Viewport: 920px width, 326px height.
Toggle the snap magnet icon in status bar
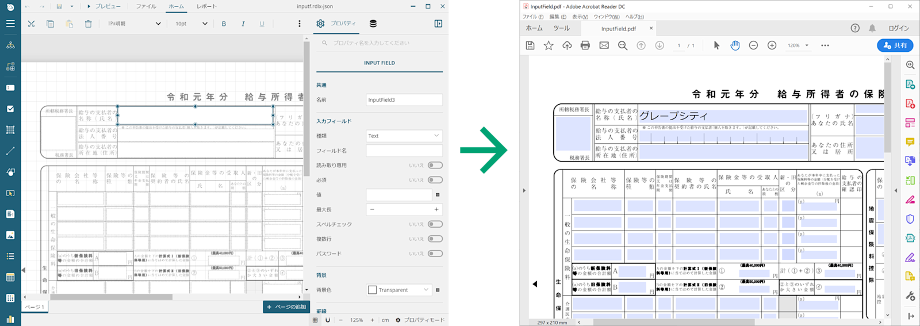328,320
